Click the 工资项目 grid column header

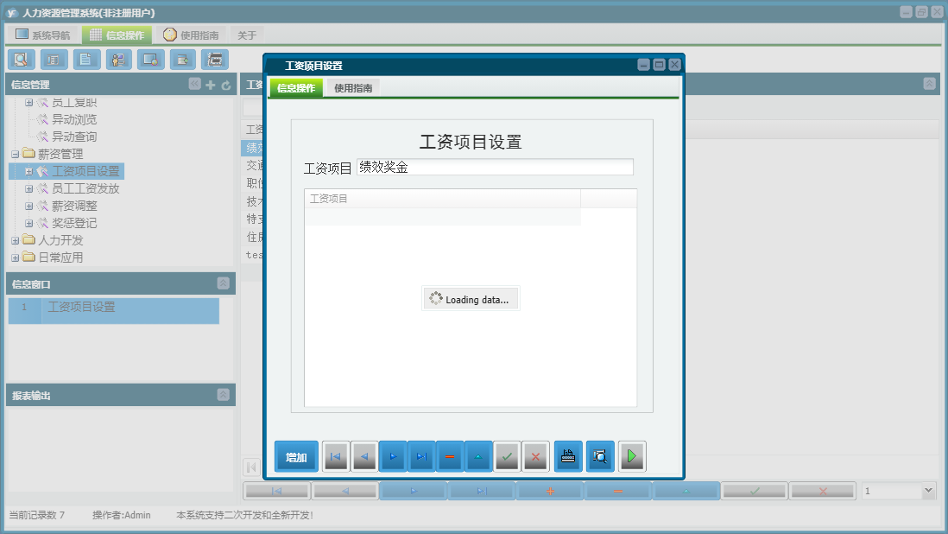[443, 199]
